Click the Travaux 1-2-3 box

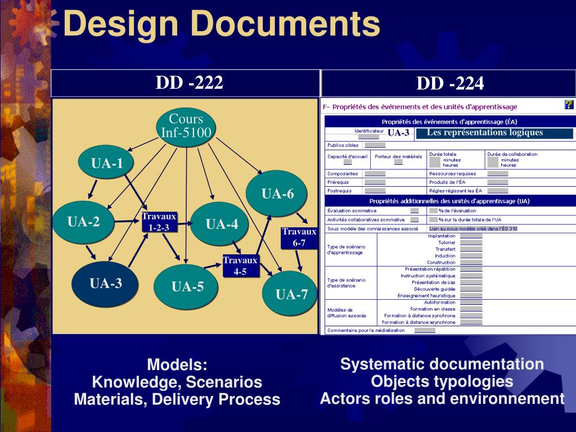coord(159,222)
